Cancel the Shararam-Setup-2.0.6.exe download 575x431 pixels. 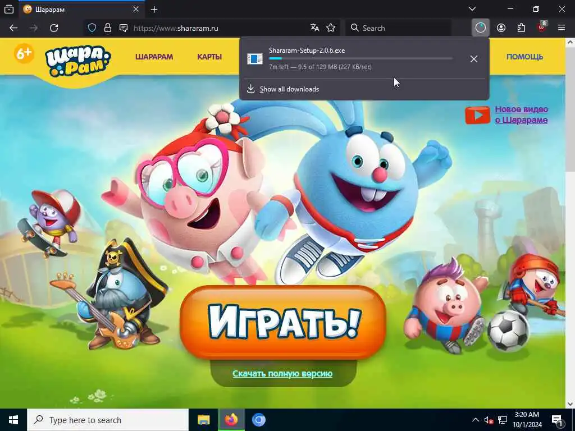pyautogui.click(x=474, y=58)
